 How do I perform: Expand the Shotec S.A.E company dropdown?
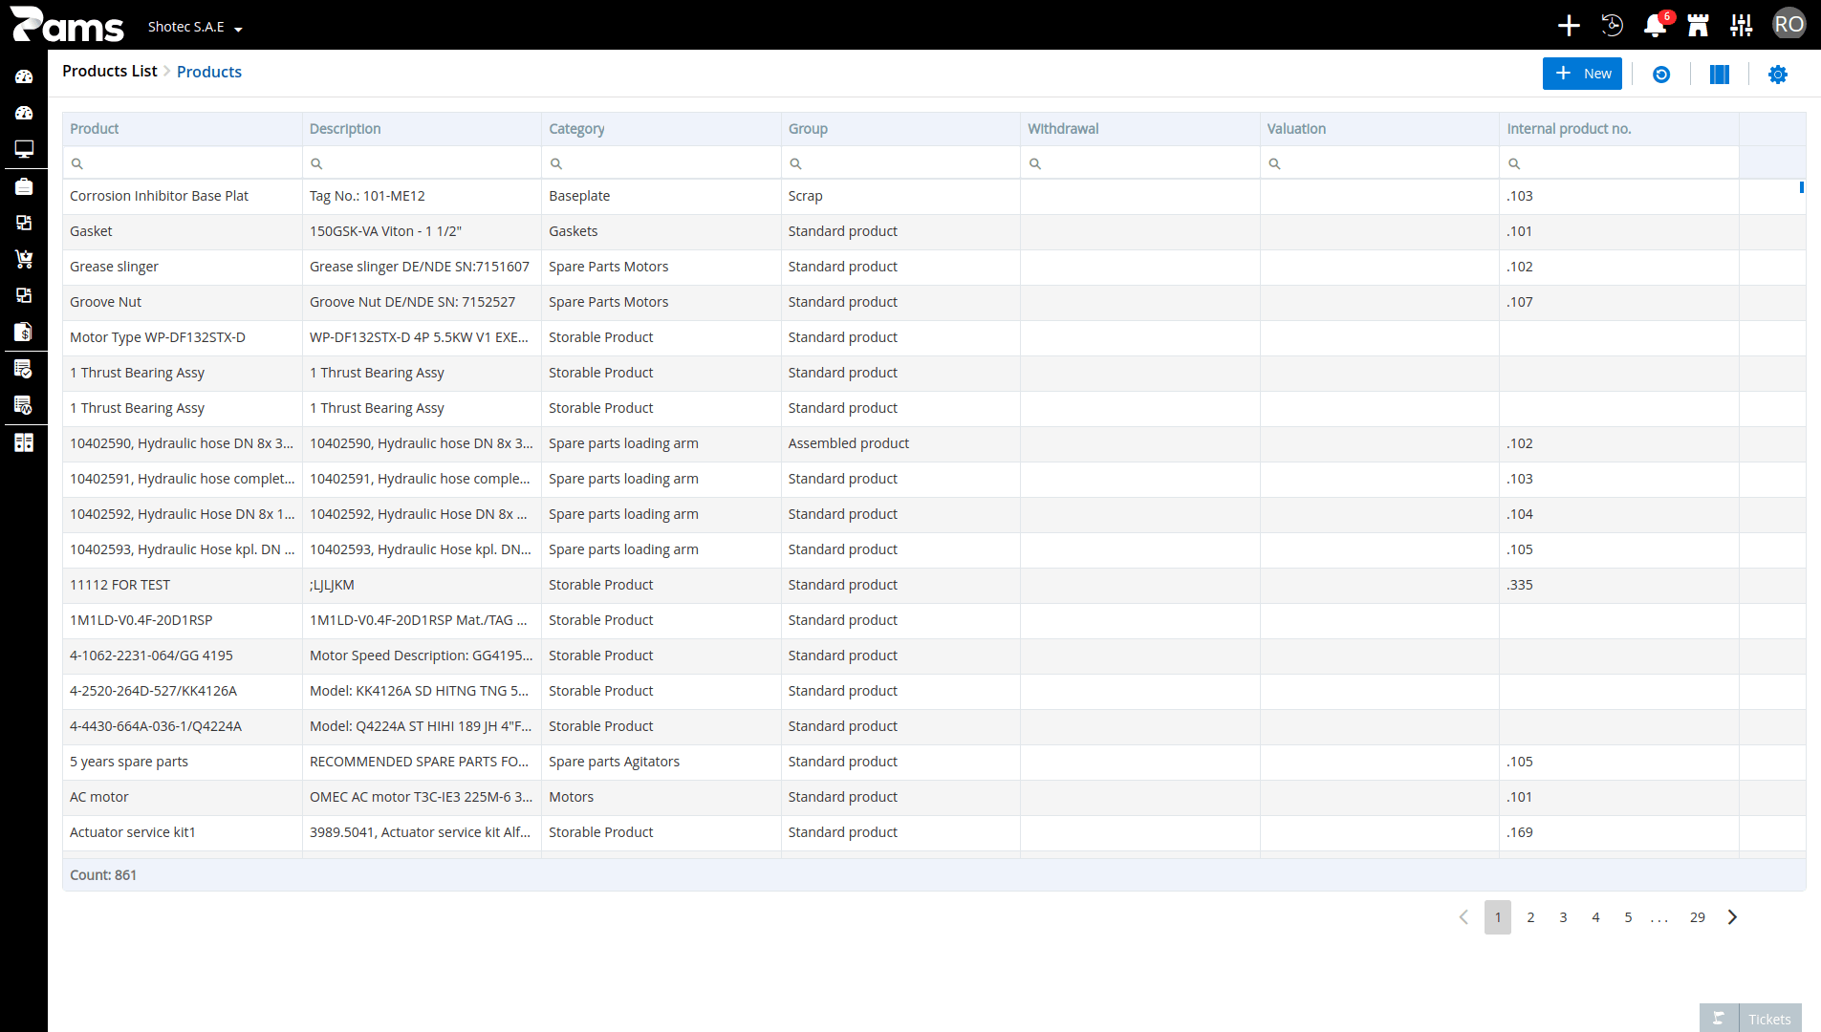(195, 27)
